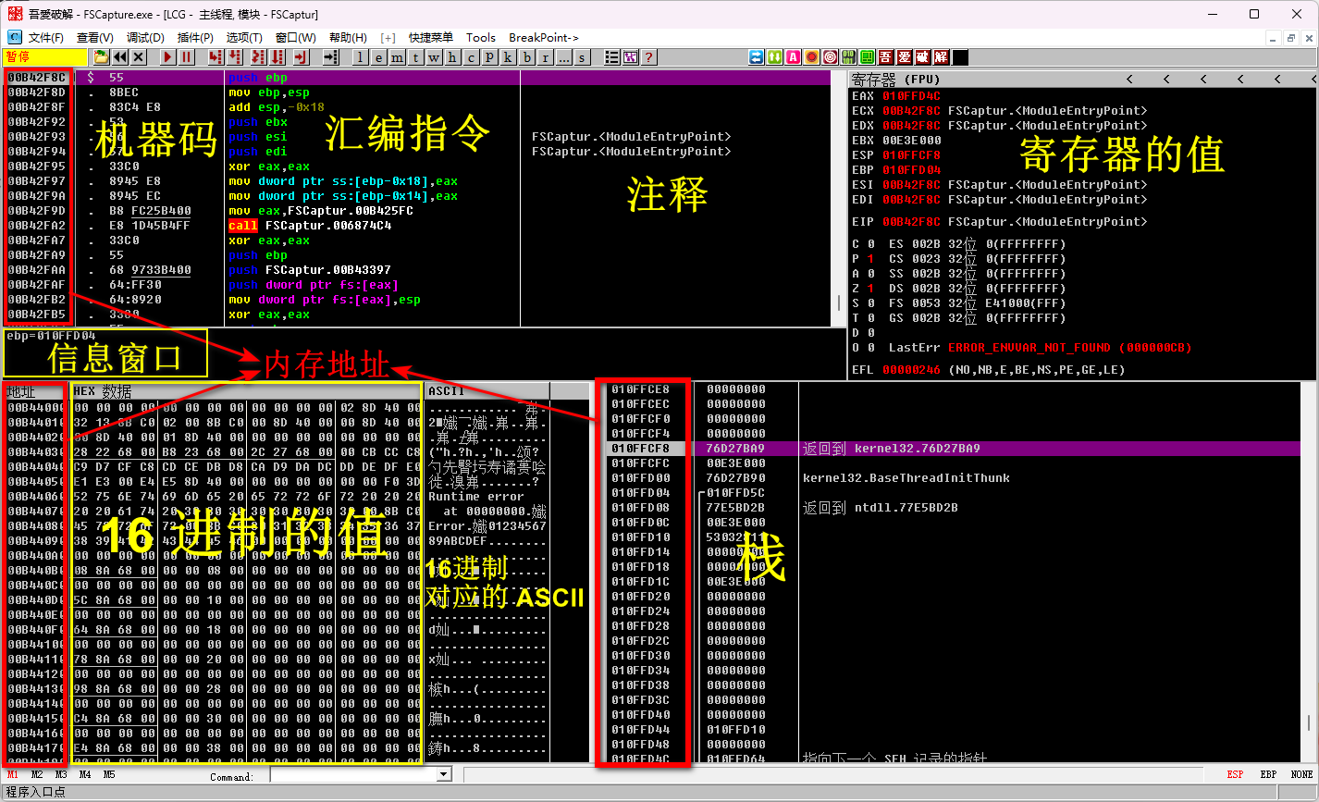Open a file with the folder toolbar icon

pyautogui.click(x=101, y=56)
